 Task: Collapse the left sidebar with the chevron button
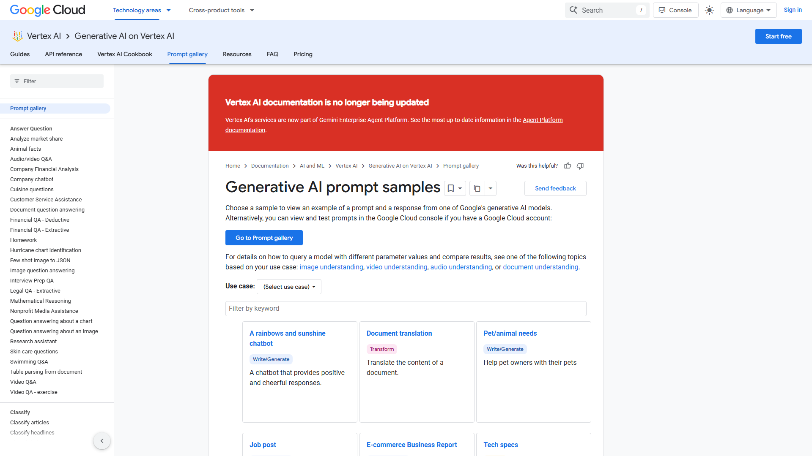click(102, 441)
